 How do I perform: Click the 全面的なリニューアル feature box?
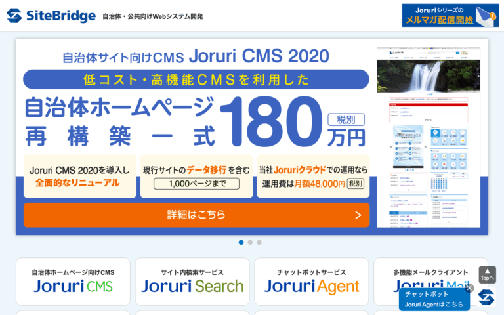[79, 176]
